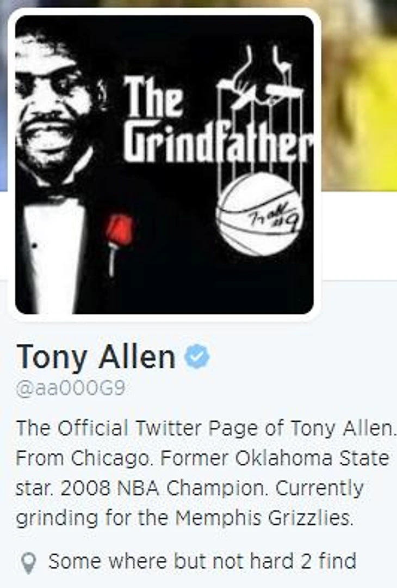Click the blue verified badge beside Tony Allen

197,356
